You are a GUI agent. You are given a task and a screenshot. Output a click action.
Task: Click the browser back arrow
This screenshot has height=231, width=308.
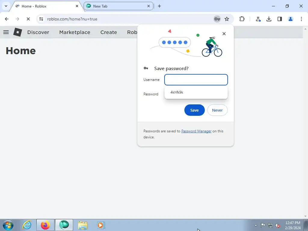7,19
